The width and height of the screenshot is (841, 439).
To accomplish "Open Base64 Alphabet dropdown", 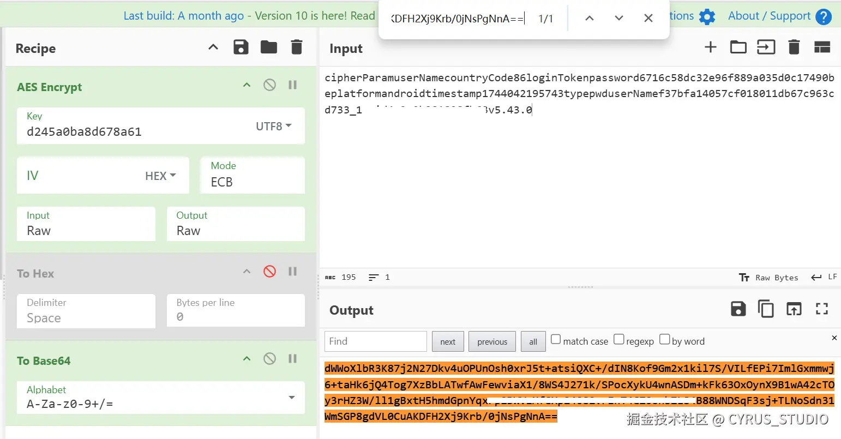I will tap(160, 398).
